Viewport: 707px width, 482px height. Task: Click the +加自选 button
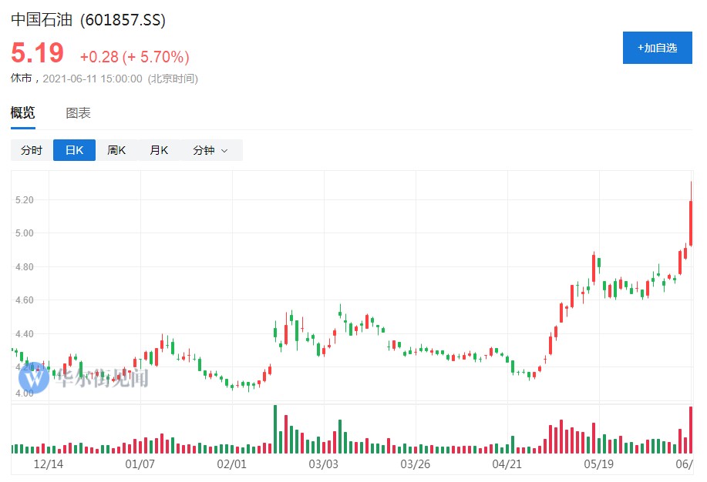click(x=657, y=48)
